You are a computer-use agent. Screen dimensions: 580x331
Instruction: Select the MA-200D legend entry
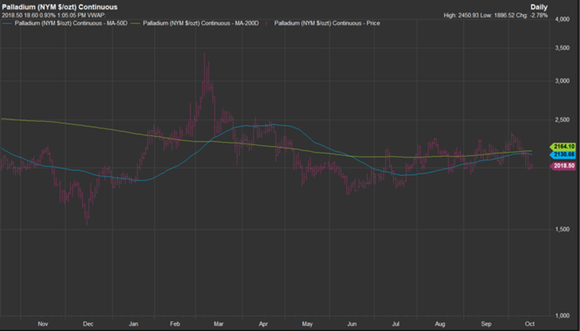tap(201, 23)
